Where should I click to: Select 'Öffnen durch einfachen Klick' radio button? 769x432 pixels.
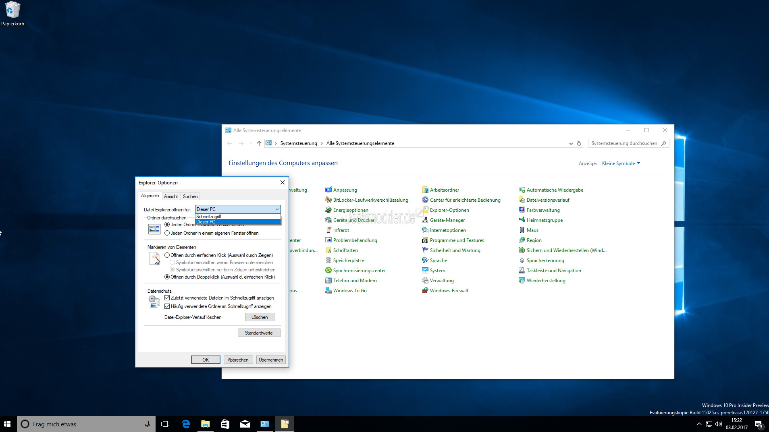(167, 255)
